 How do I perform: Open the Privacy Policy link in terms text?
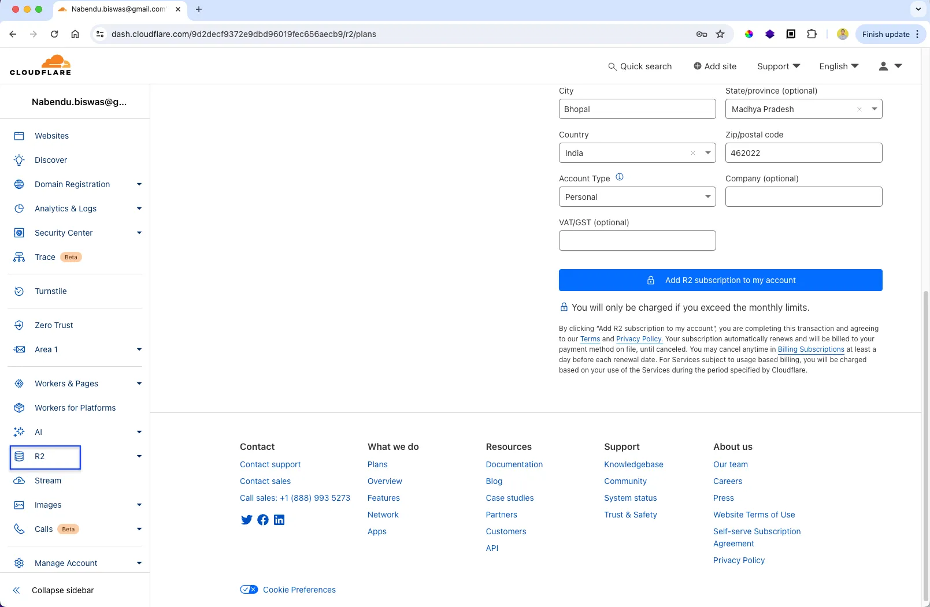639,339
